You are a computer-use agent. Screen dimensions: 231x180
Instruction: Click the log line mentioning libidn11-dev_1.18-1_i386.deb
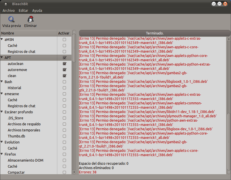[147, 112]
